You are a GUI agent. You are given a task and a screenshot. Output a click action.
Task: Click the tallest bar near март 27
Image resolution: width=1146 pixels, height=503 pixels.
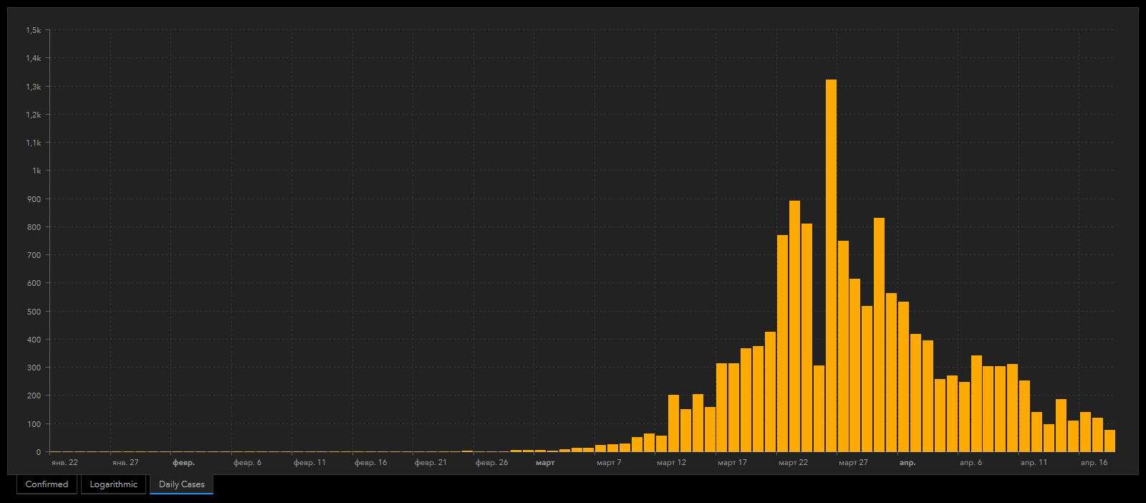[831, 266]
